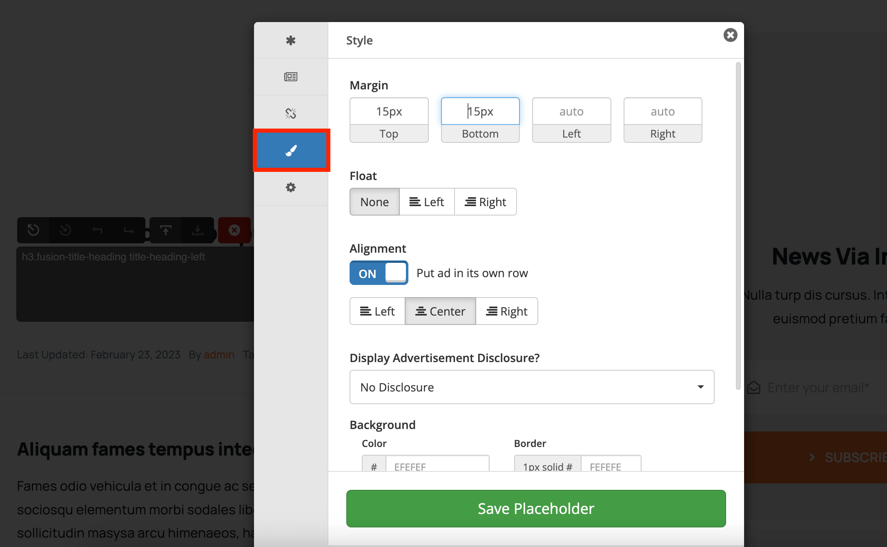Click the second history clock icon in toolbar
Image resolution: width=887 pixels, height=547 pixels.
click(x=65, y=230)
